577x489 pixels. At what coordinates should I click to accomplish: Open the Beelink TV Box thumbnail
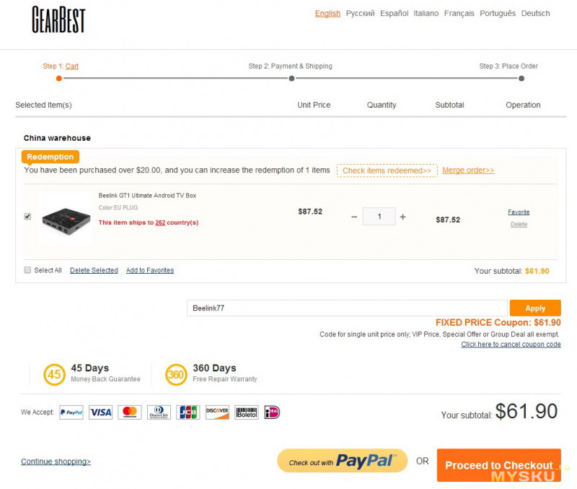coord(66,219)
